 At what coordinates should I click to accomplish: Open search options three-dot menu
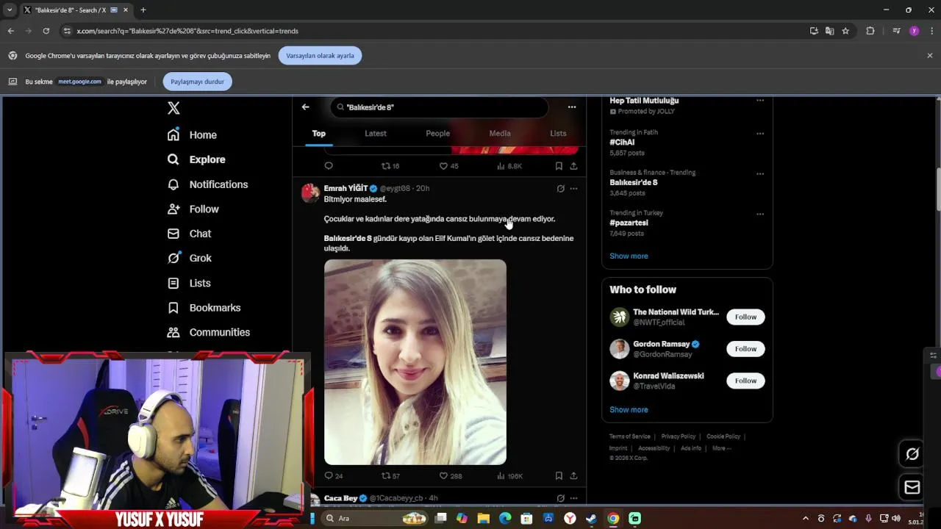[x=572, y=107]
